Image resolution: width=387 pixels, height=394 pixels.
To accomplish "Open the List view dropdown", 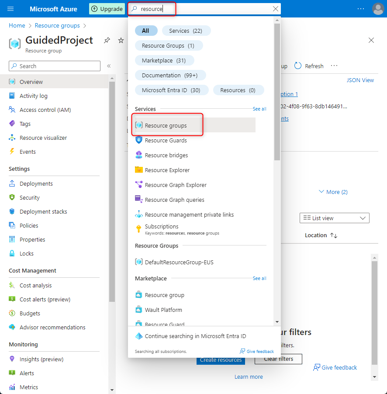I will [334, 218].
